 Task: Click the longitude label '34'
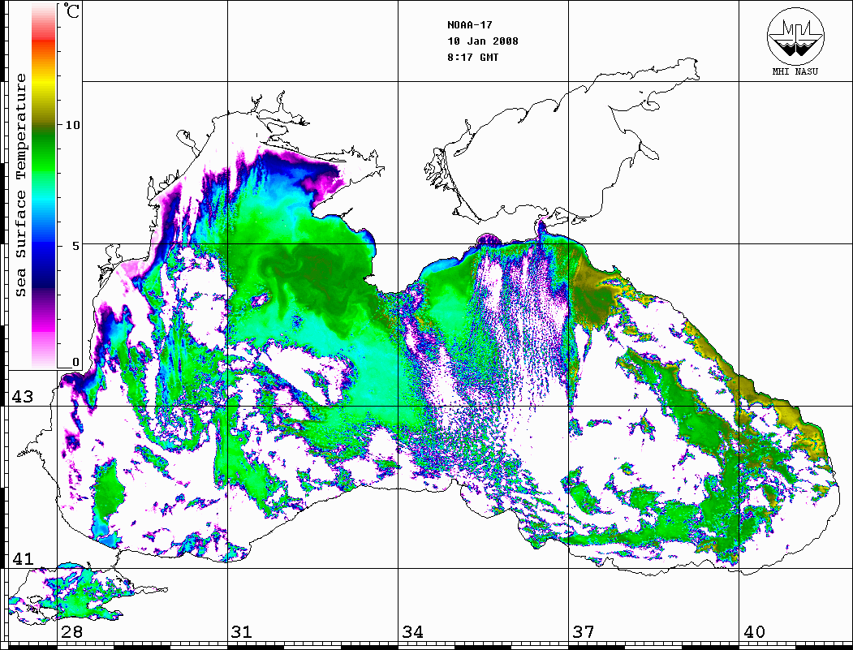[x=412, y=632]
